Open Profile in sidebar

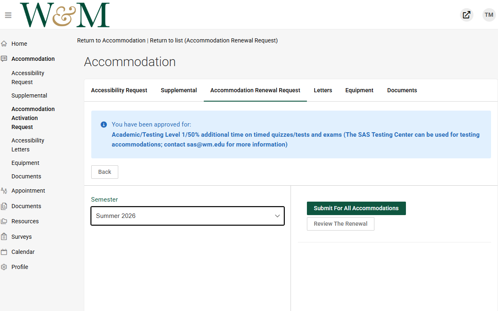coord(20,267)
